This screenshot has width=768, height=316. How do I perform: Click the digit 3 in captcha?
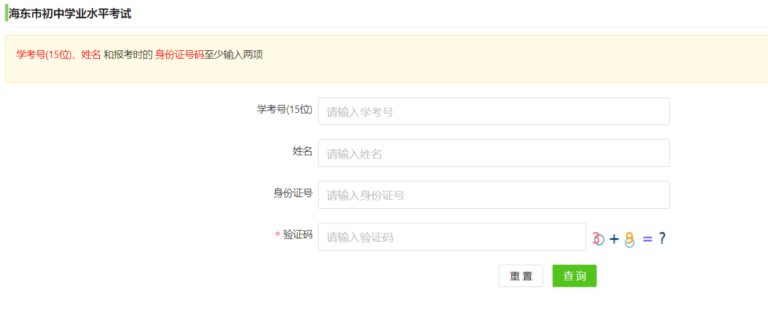(x=597, y=239)
